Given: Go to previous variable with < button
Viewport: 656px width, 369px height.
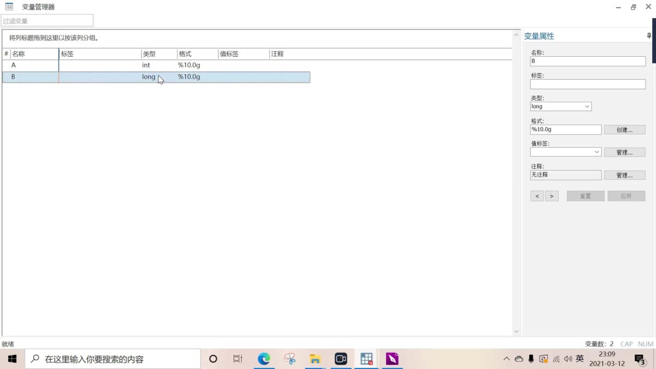Looking at the screenshot, I should click(537, 196).
